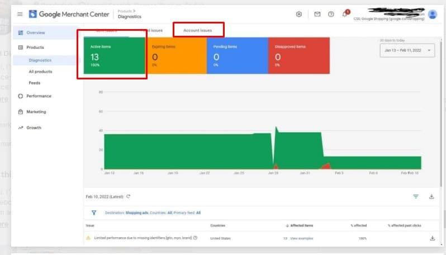Click the Diagnostics page title
The width and height of the screenshot is (446, 255).
pos(130,17)
